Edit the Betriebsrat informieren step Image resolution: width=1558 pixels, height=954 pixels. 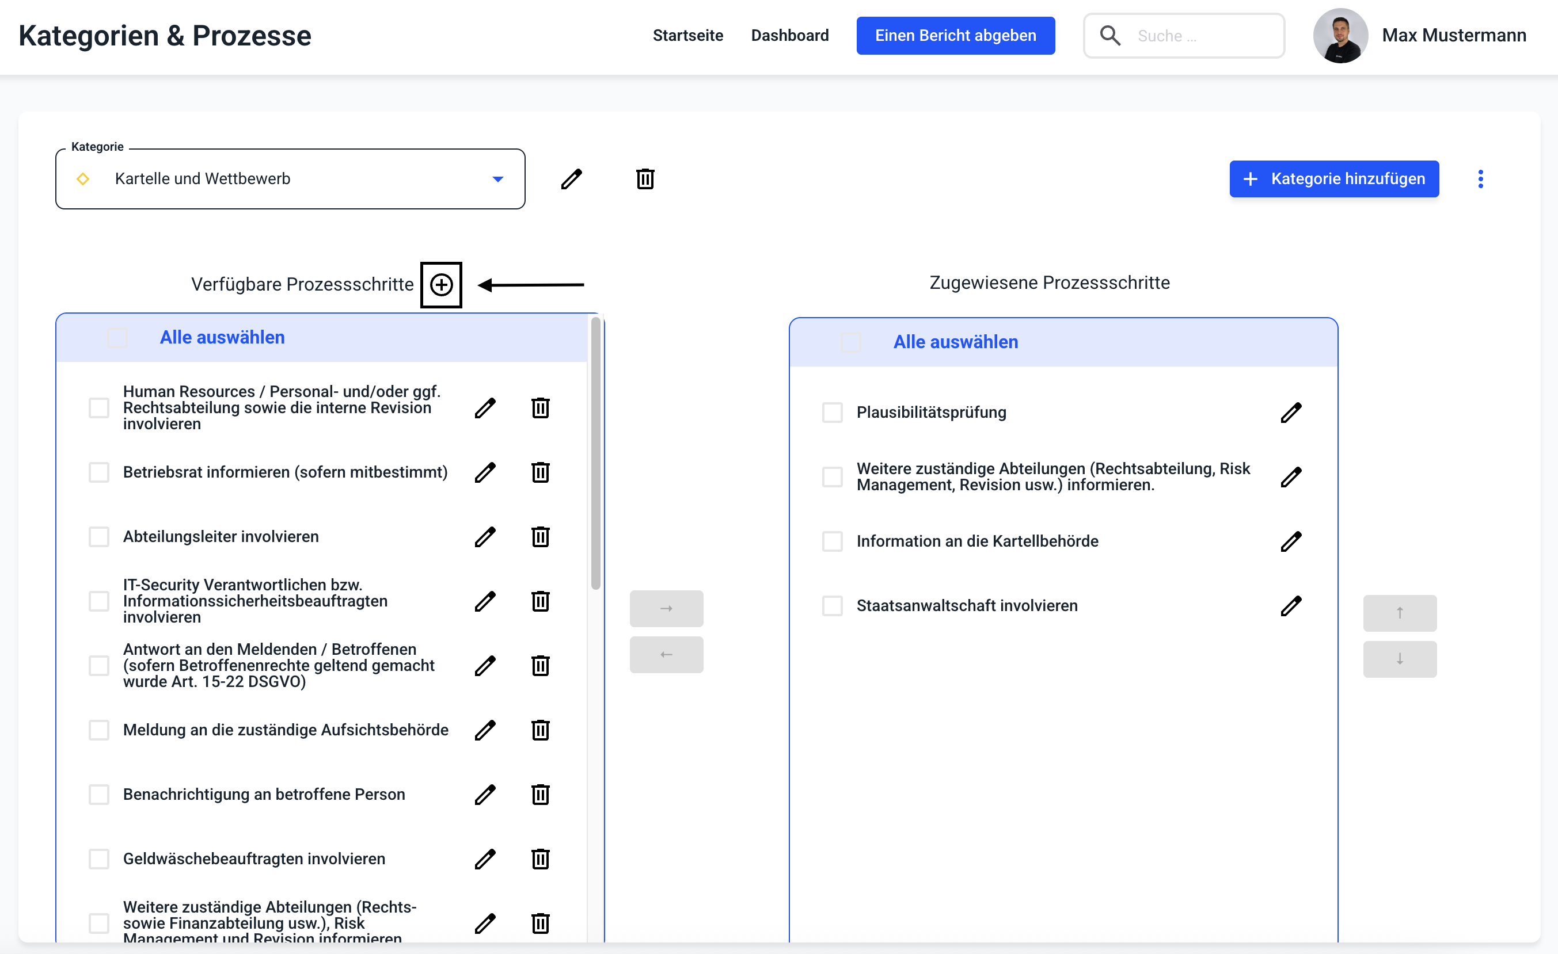(485, 472)
